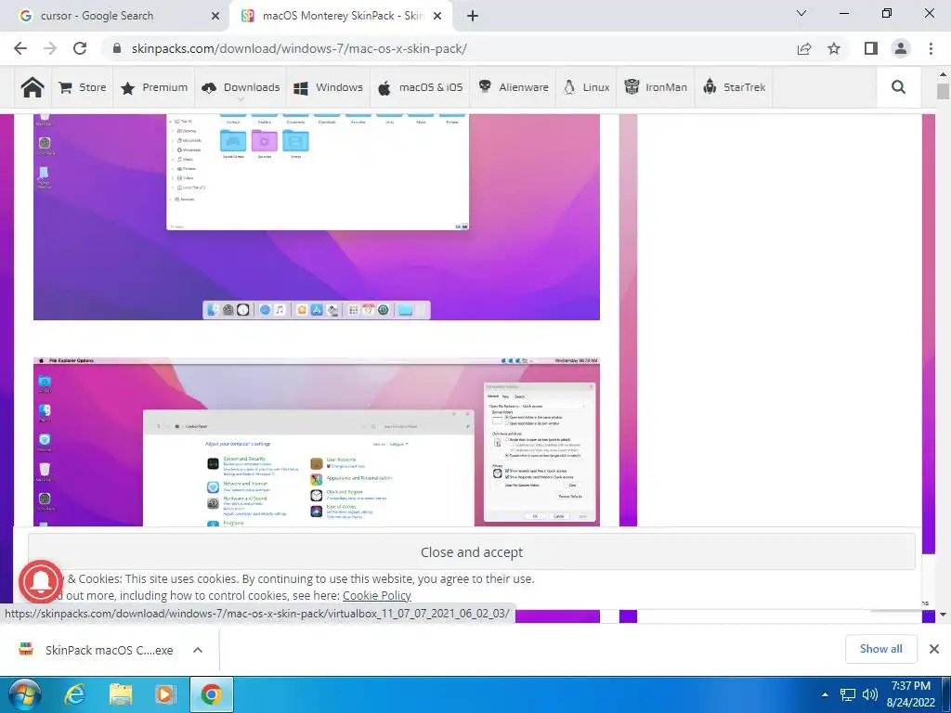Screen dimensions: 951x713
Task: Click the taskbar clock and date
Action: [x=910, y=694]
